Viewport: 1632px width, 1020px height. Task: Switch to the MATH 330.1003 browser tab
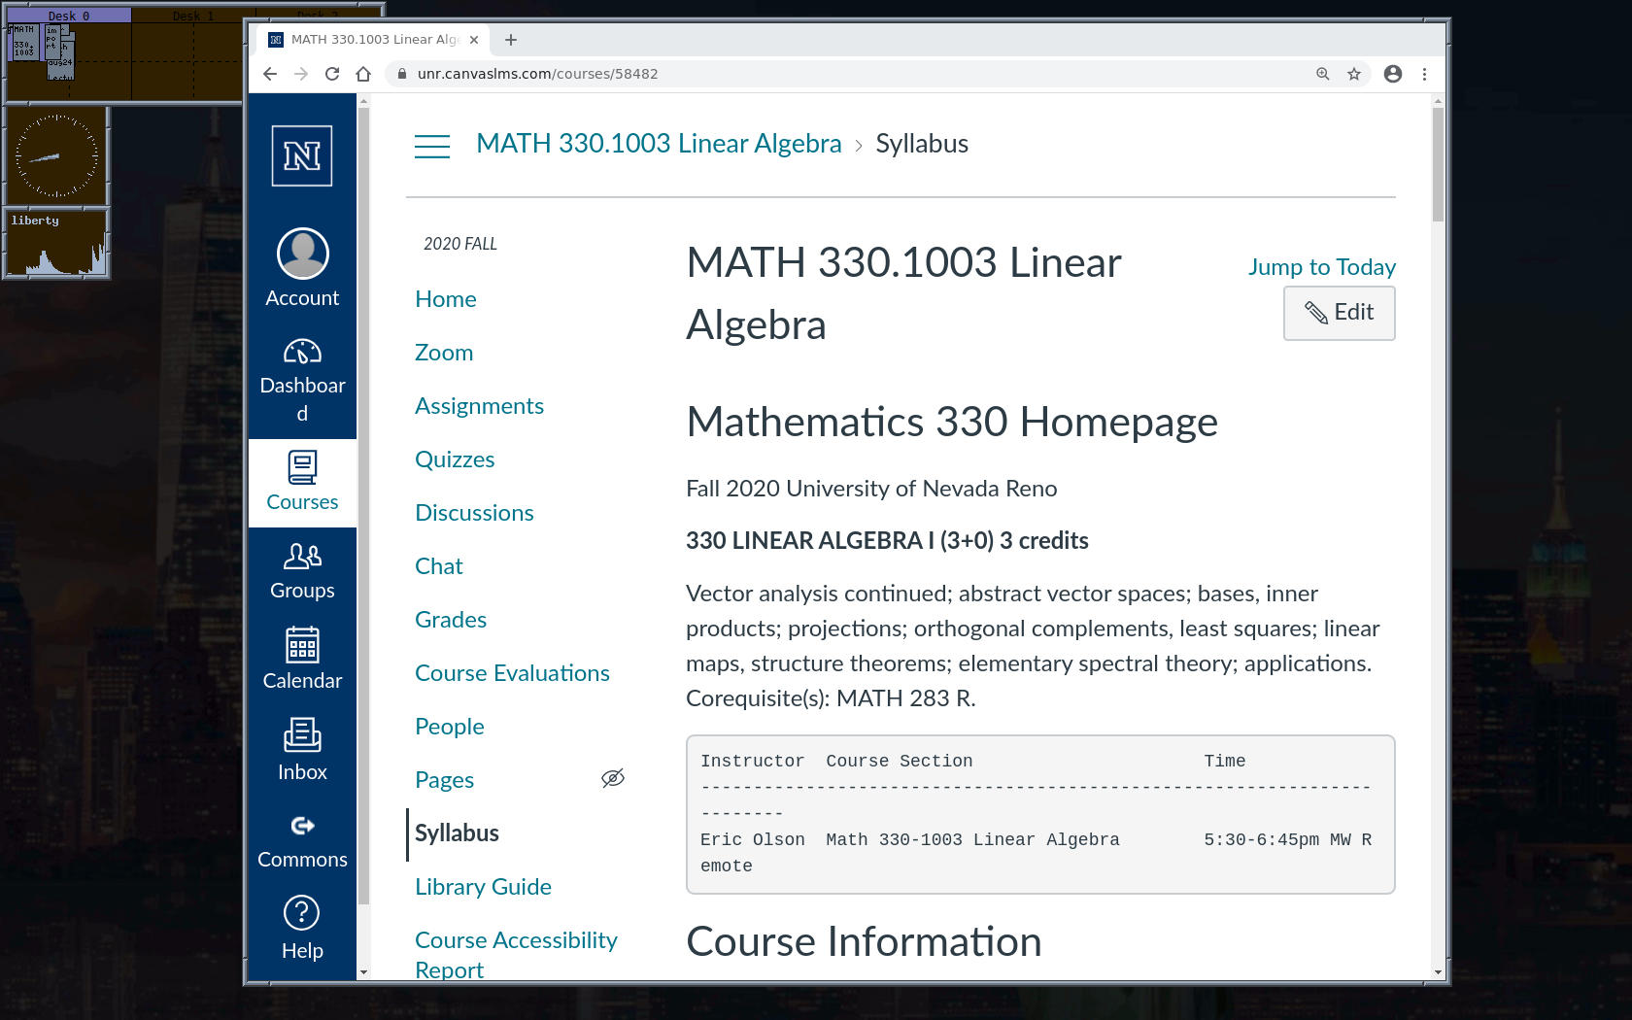tap(369, 39)
